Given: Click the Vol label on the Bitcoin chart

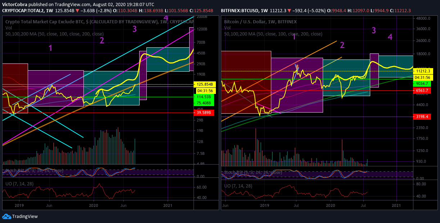Looking at the screenshot, I should click(x=228, y=28).
